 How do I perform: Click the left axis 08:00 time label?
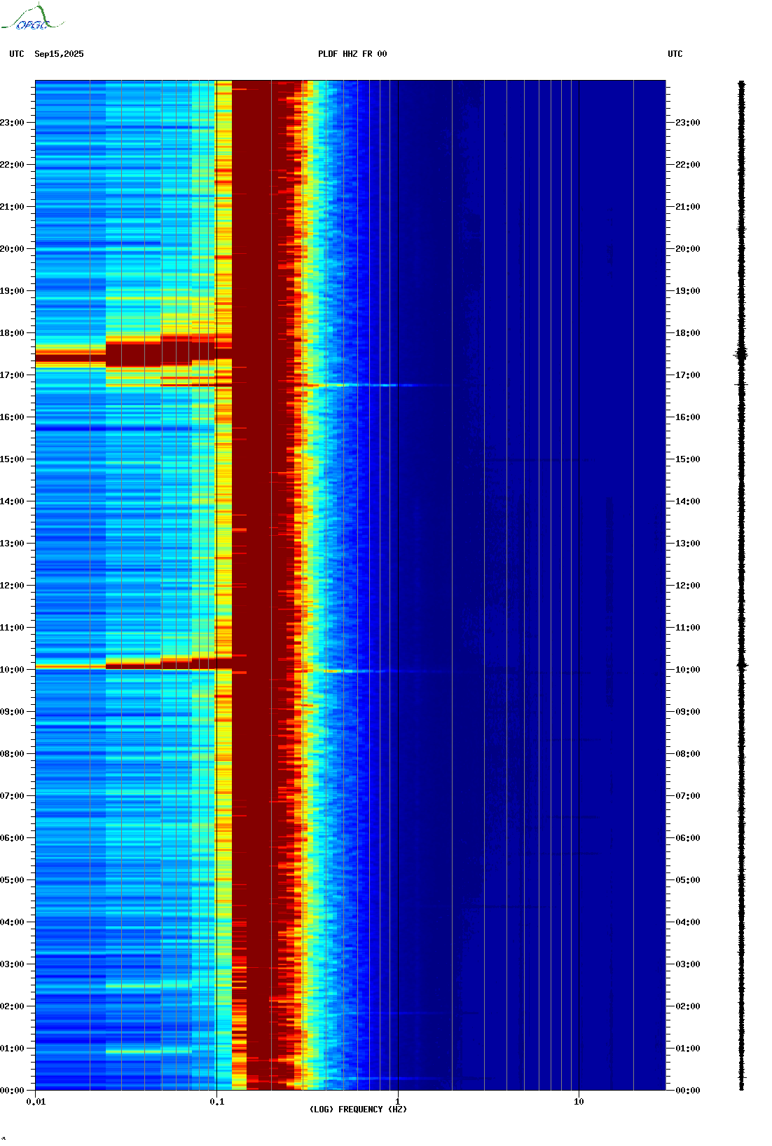[12, 754]
